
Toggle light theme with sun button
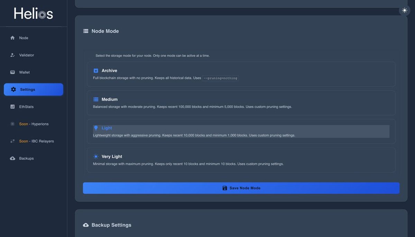(x=405, y=10)
